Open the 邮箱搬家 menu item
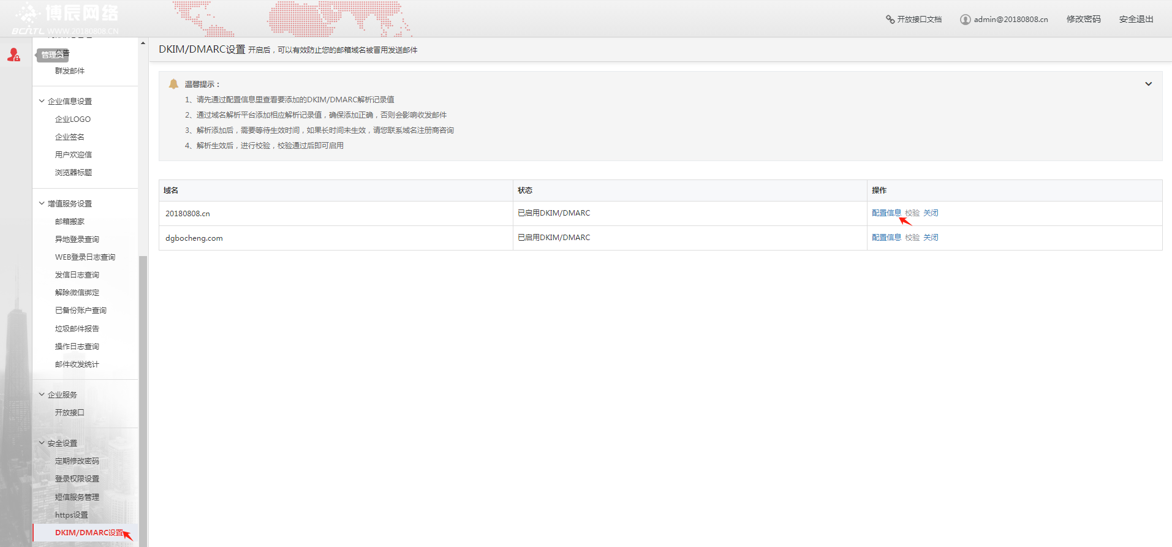The width and height of the screenshot is (1172, 547). click(70, 222)
